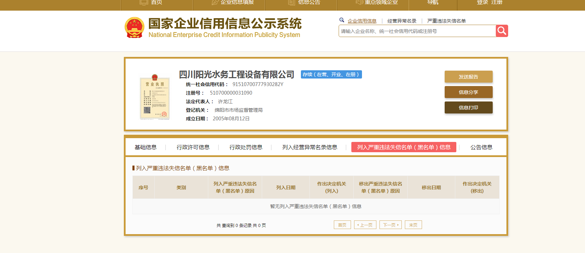Click 信息分享 button
This screenshot has width=585, height=253.
pos(469,92)
